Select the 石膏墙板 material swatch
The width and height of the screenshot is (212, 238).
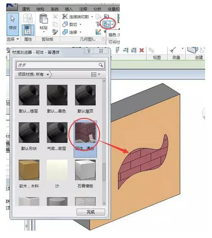[85, 170]
